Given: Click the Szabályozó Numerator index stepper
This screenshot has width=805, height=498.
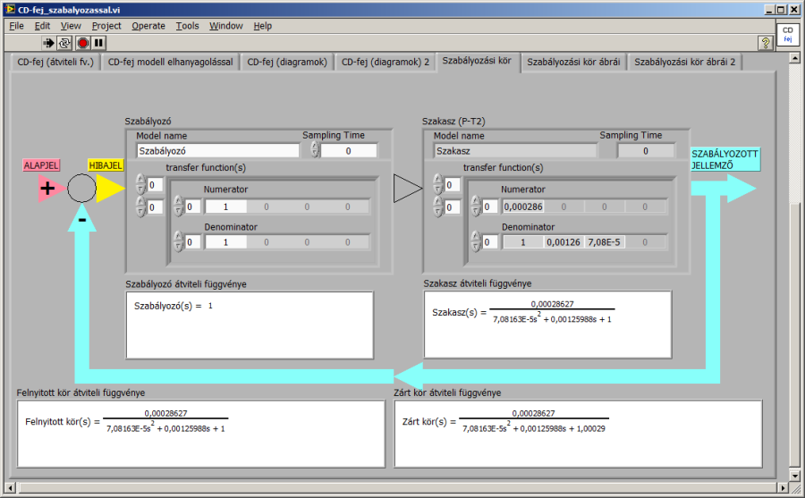Looking at the screenshot, I should pyautogui.click(x=177, y=207).
